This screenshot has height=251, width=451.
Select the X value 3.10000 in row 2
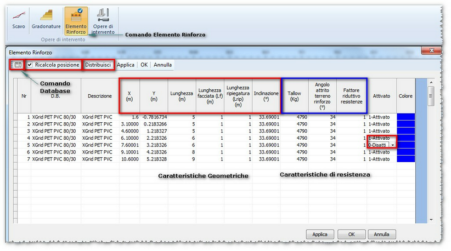click(x=129, y=124)
